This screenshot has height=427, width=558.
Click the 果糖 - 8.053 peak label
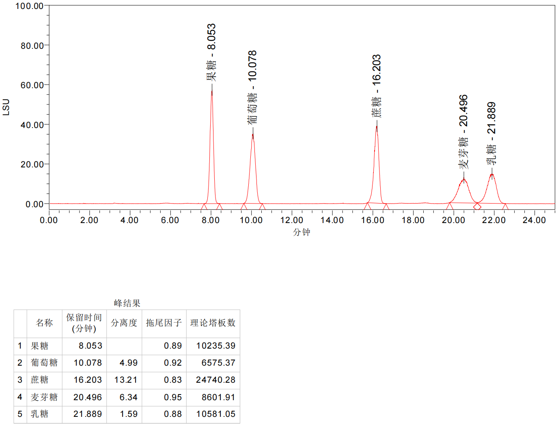211,52
